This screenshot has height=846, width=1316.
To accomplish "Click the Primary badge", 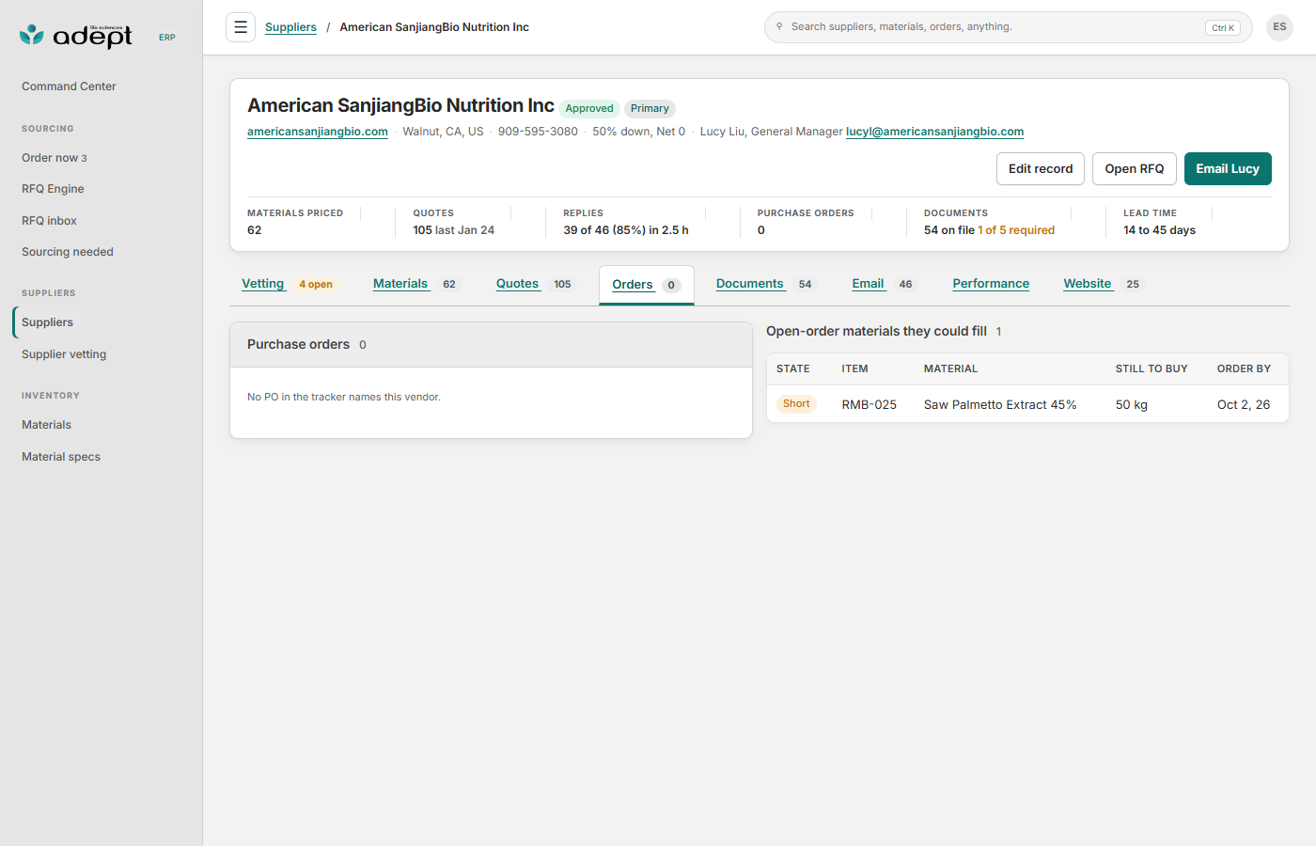I will pos(650,109).
